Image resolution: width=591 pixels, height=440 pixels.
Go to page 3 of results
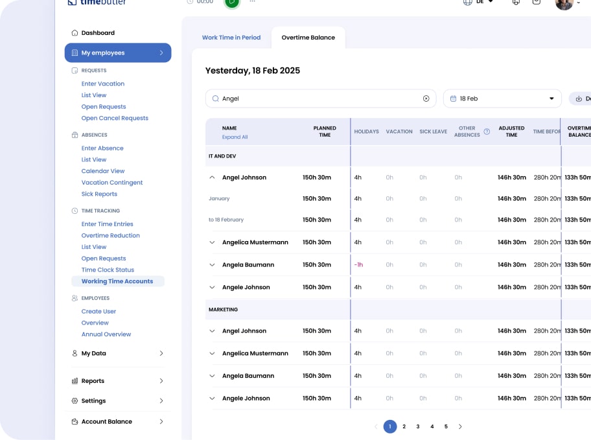click(418, 426)
